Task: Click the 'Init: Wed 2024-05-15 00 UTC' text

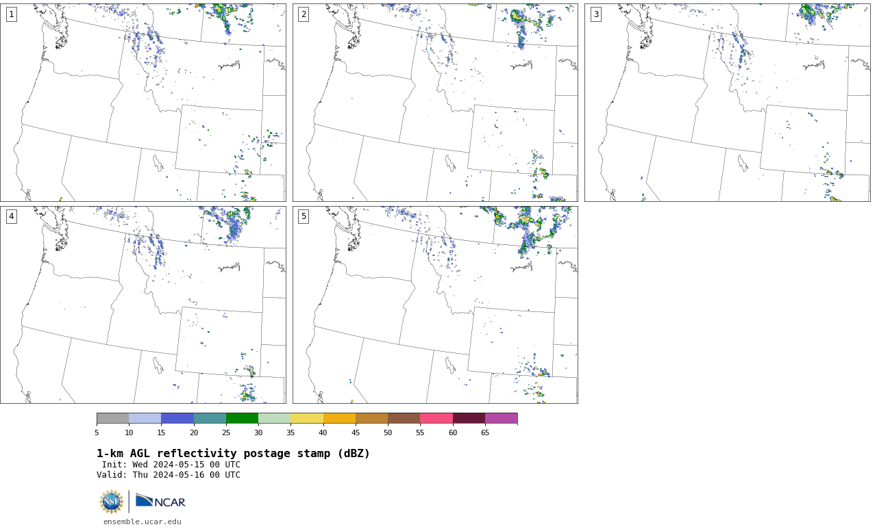Action: (171, 465)
